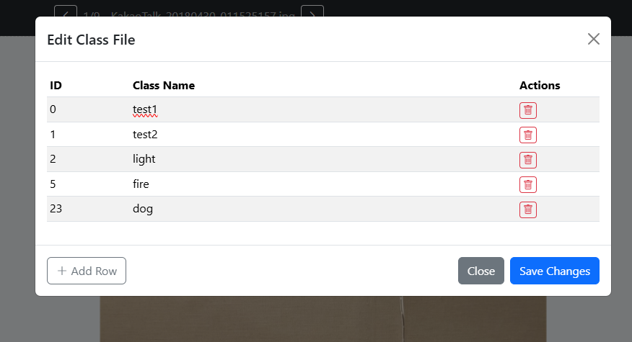This screenshot has width=632, height=342.
Task: Remove the dog class with trash icon
Action: [x=527, y=210]
